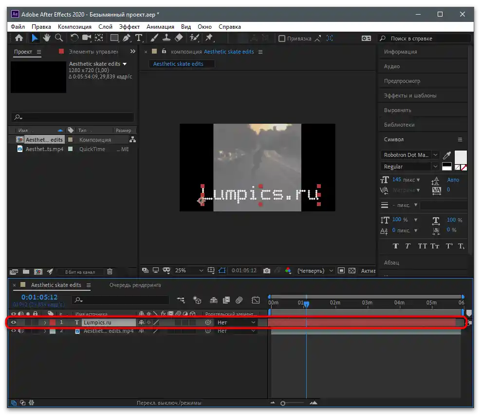Select the Rotation tool
This screenshot has height=415, width=481.
click(x=74, y=38)
